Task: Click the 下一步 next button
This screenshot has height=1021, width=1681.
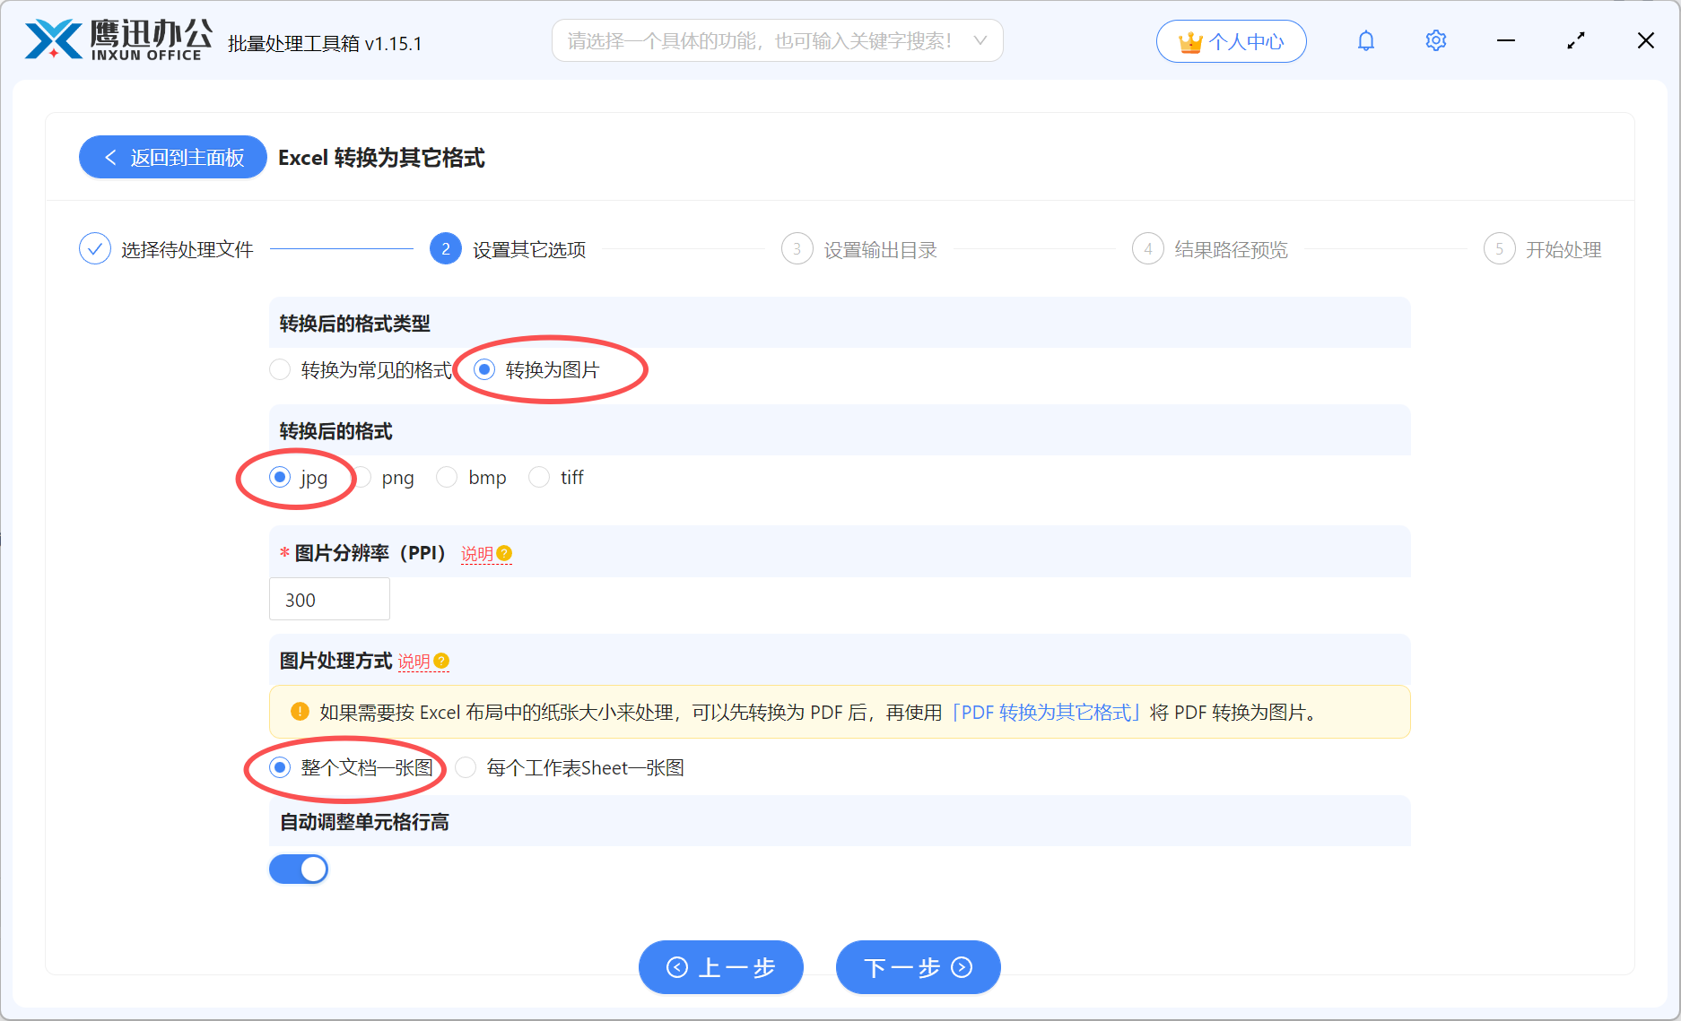Action: [x=919, y=967]
